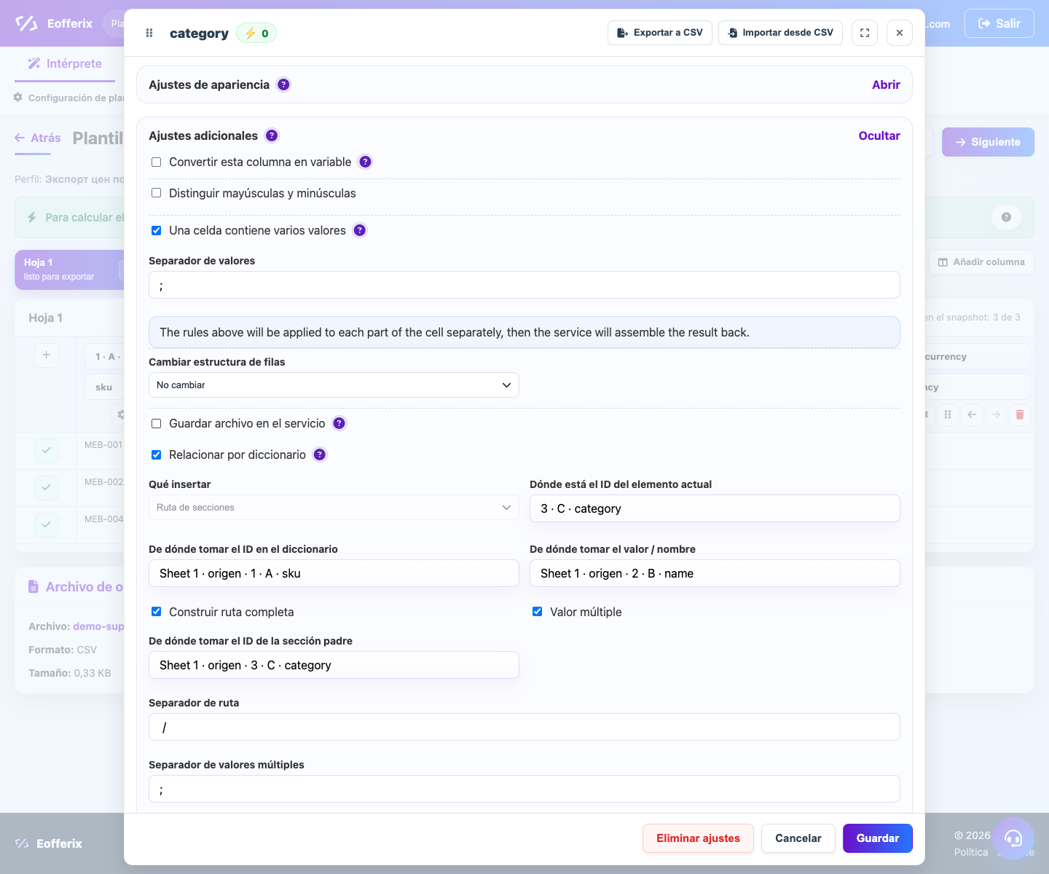The width and height of the screenshot is (1049, 874).
Task: Click Siguiente button in background page
Action: [x=988, y=142]
